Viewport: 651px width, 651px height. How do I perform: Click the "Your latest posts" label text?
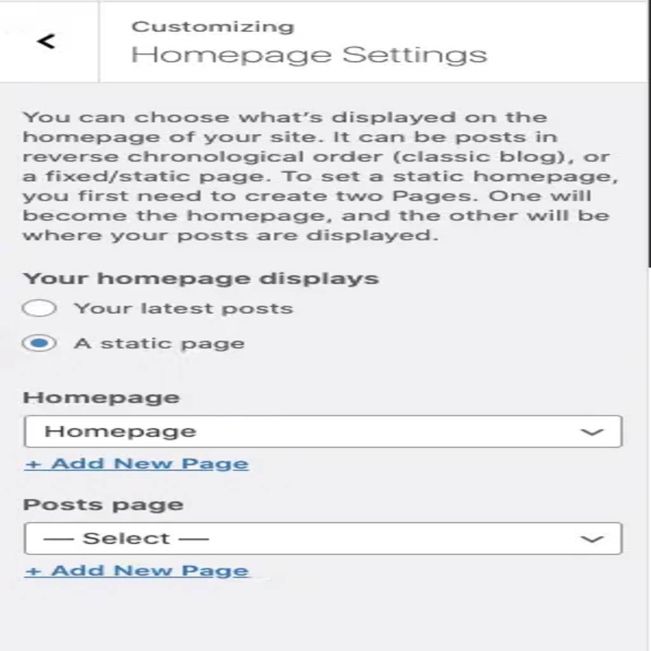(184, 308)
